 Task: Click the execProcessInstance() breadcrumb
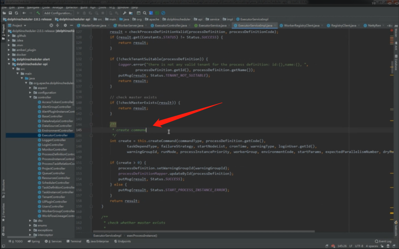pos(142,236)
